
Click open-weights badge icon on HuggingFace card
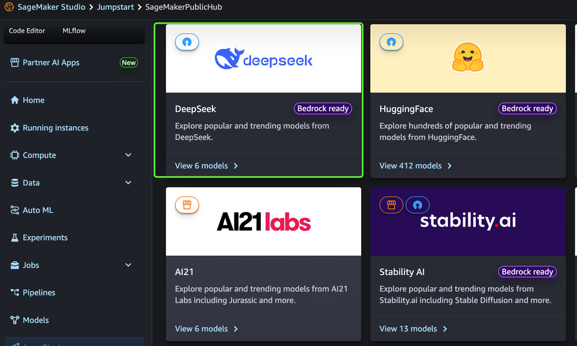coord(391,42)
